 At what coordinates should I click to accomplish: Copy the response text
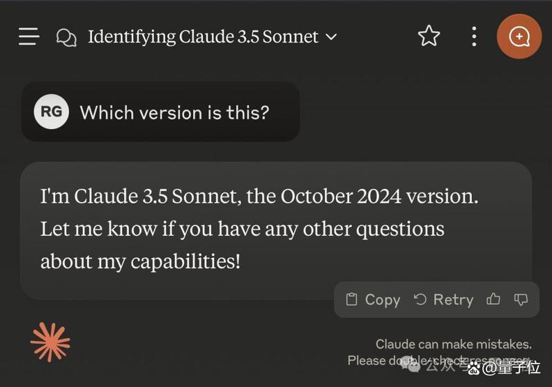pyautogui.click(x=373, y=300)
